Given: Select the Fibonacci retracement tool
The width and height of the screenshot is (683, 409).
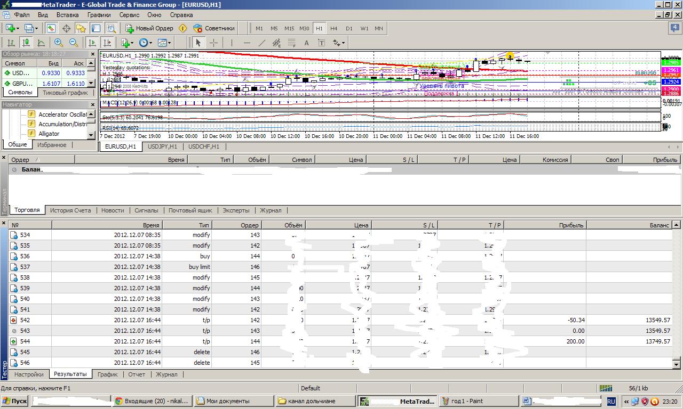Looking at the screenshot, I should [291, 43].
